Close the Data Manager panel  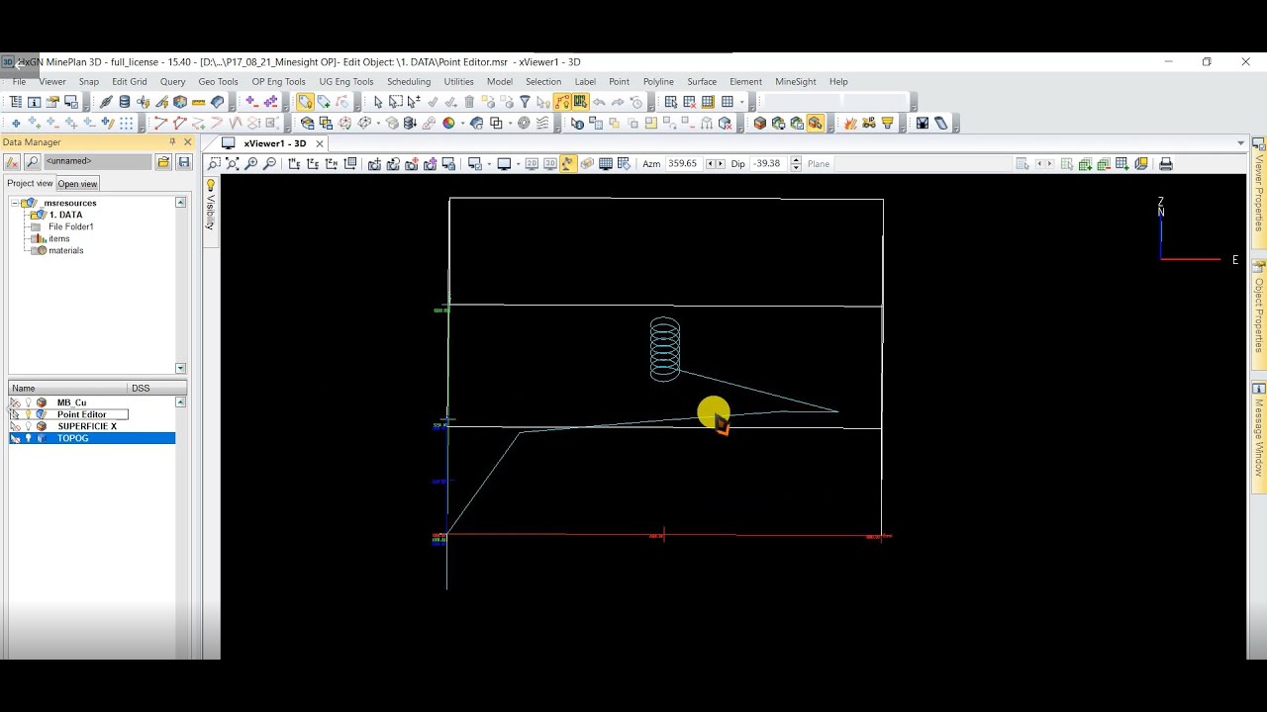click(187, 142)
